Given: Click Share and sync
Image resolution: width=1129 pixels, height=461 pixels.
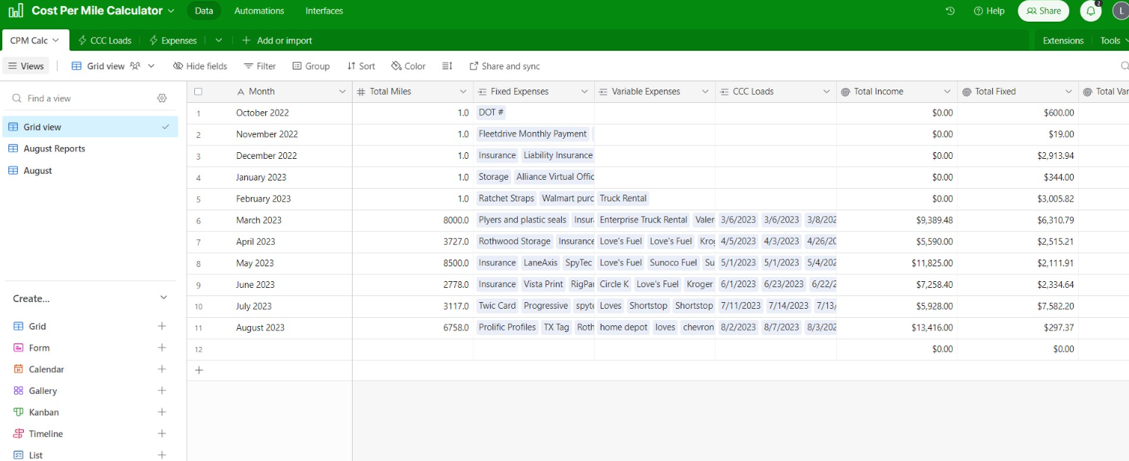Looking at the screenshot, I should coord(504,66).
